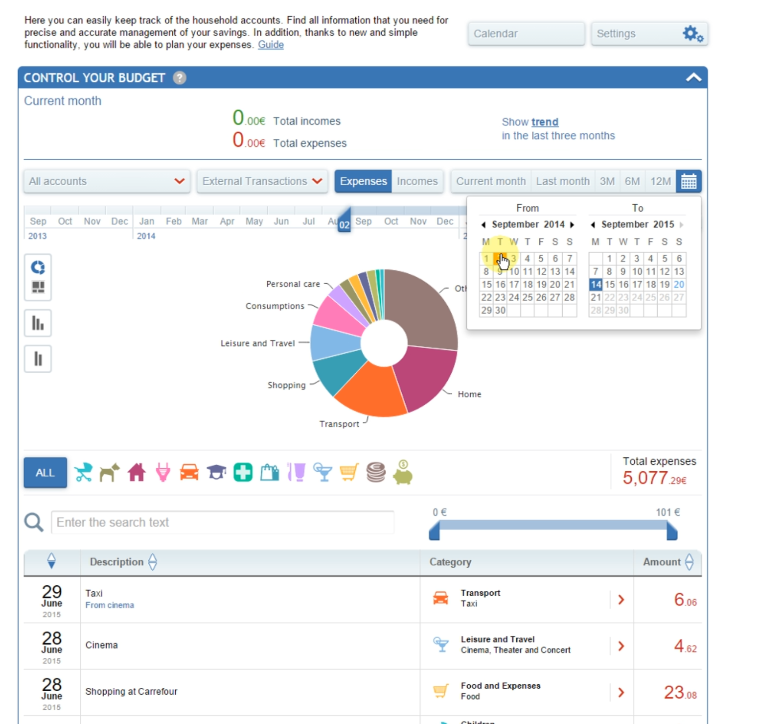Select the Last month period
Screen dimensions: 783x724
[x=563, y=181]
